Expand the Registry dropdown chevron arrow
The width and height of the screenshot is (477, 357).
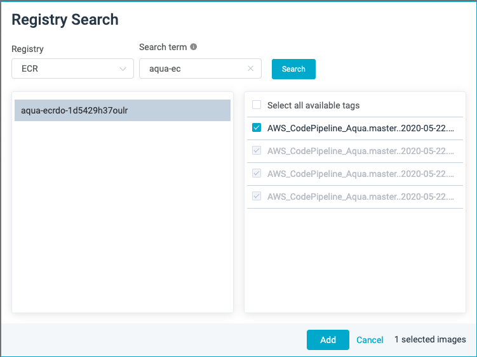(x=123, y=69)
